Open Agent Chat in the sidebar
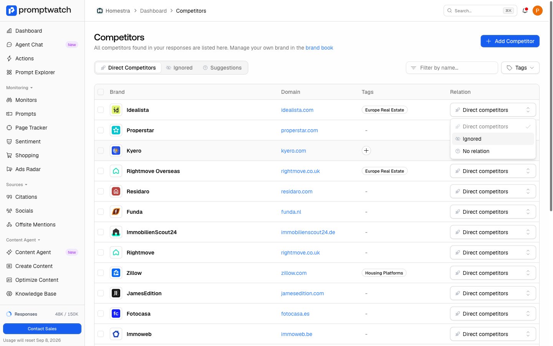This screenshot has height=346, width=553. pyautogui.click(x=42, y=45)
